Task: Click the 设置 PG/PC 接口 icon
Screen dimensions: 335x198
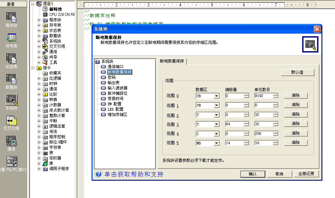Action: [12, 161]
